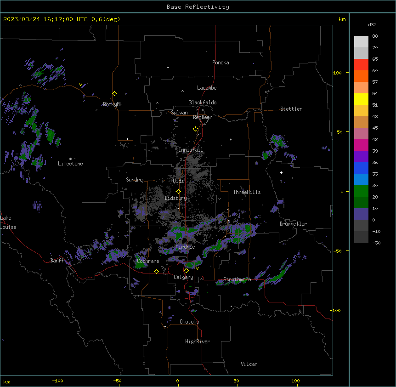The image size is (396, 387).
Task: Click the Drumheller town label
Action: coord(293,224)
